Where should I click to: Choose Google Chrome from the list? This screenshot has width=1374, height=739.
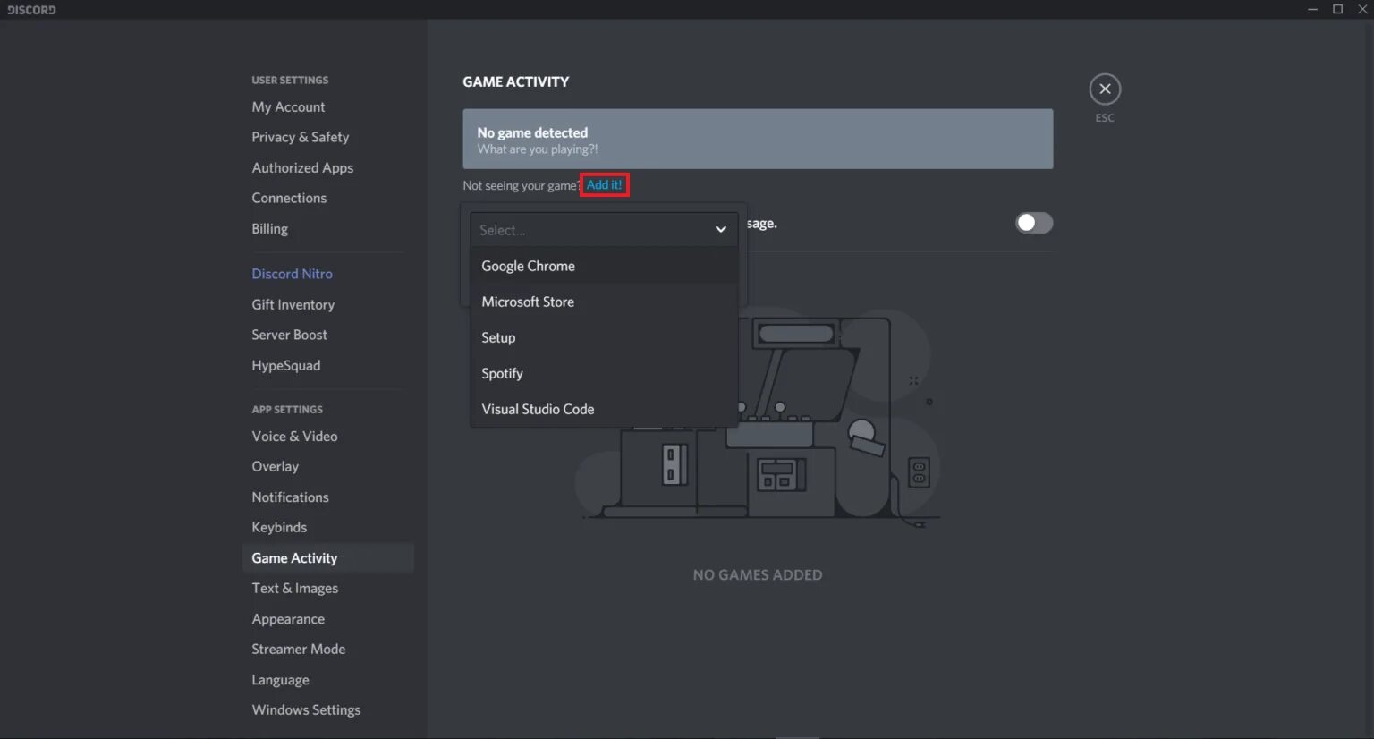(604, 266)
